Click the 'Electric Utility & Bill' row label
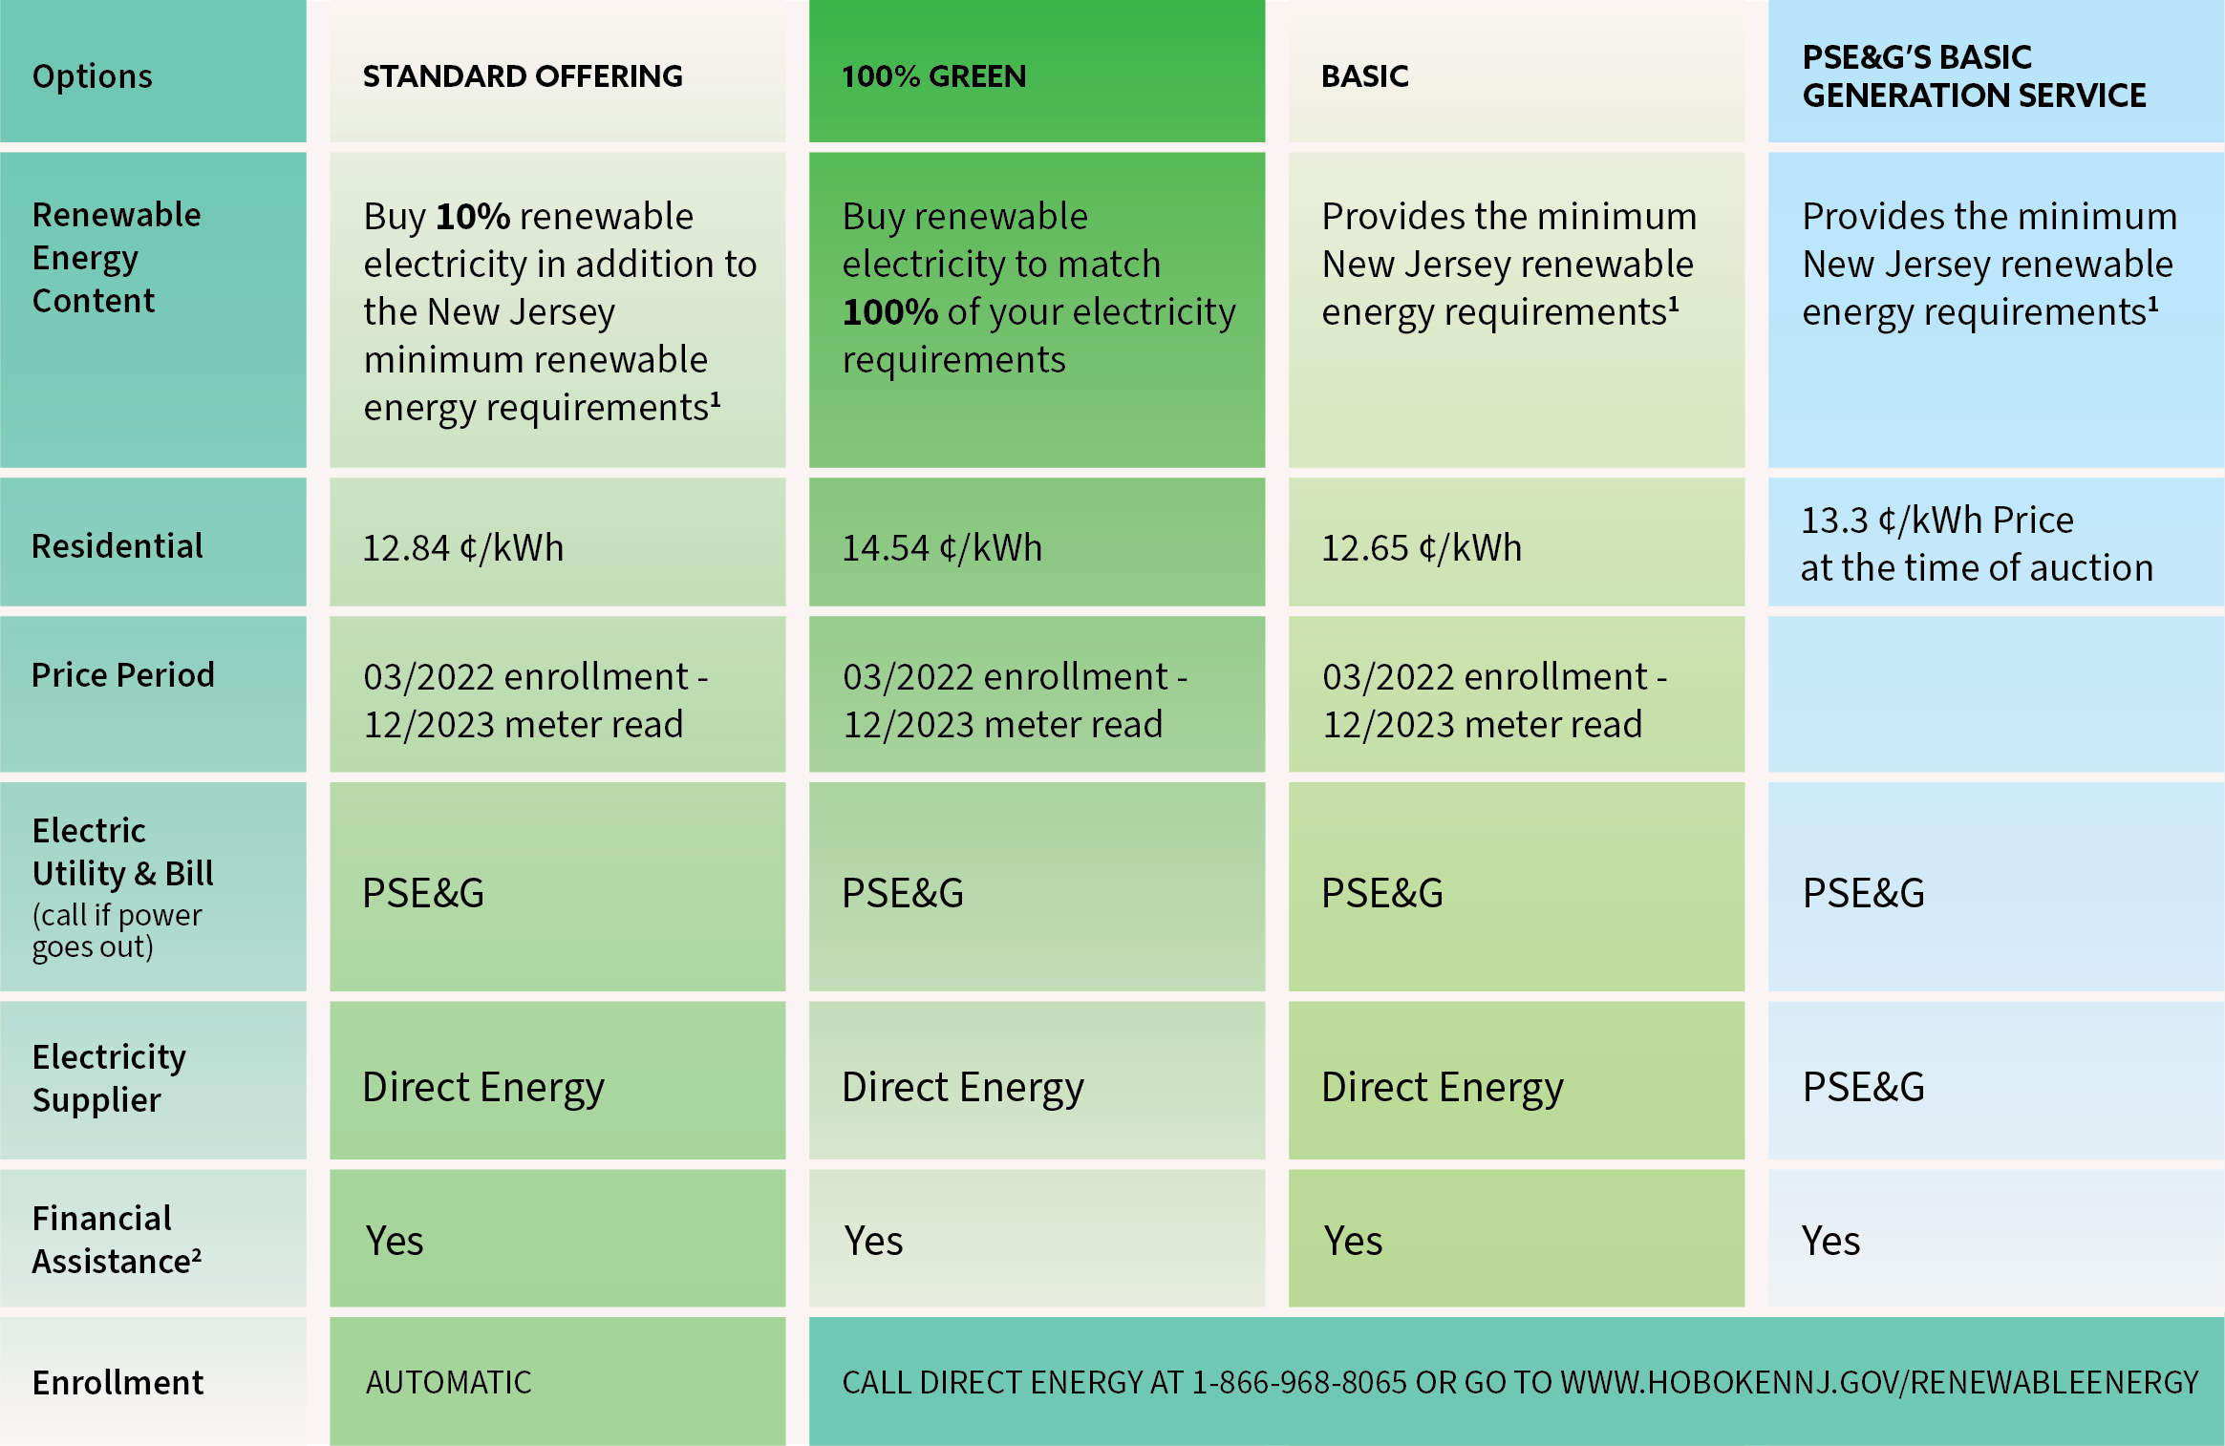 [x=153, y=886]
